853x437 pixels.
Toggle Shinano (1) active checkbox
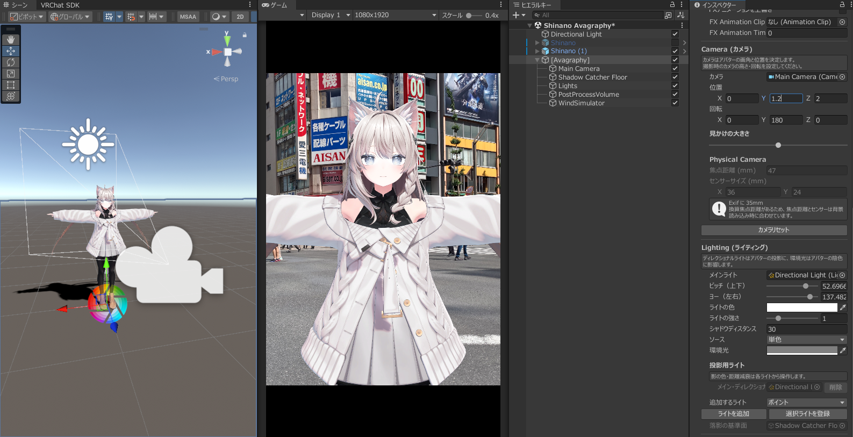[x=675, y=51]
